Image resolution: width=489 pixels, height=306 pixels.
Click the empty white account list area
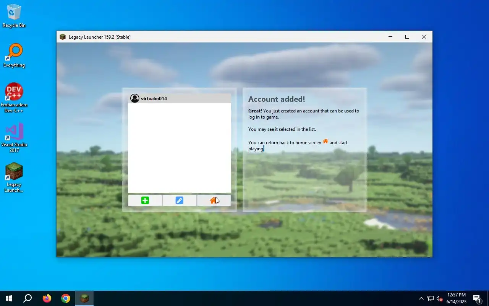[180, 148]
